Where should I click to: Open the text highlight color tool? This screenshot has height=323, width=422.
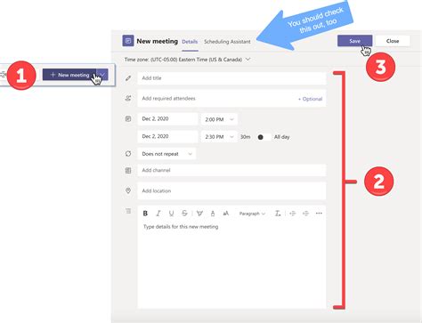(x=199, y=214)
